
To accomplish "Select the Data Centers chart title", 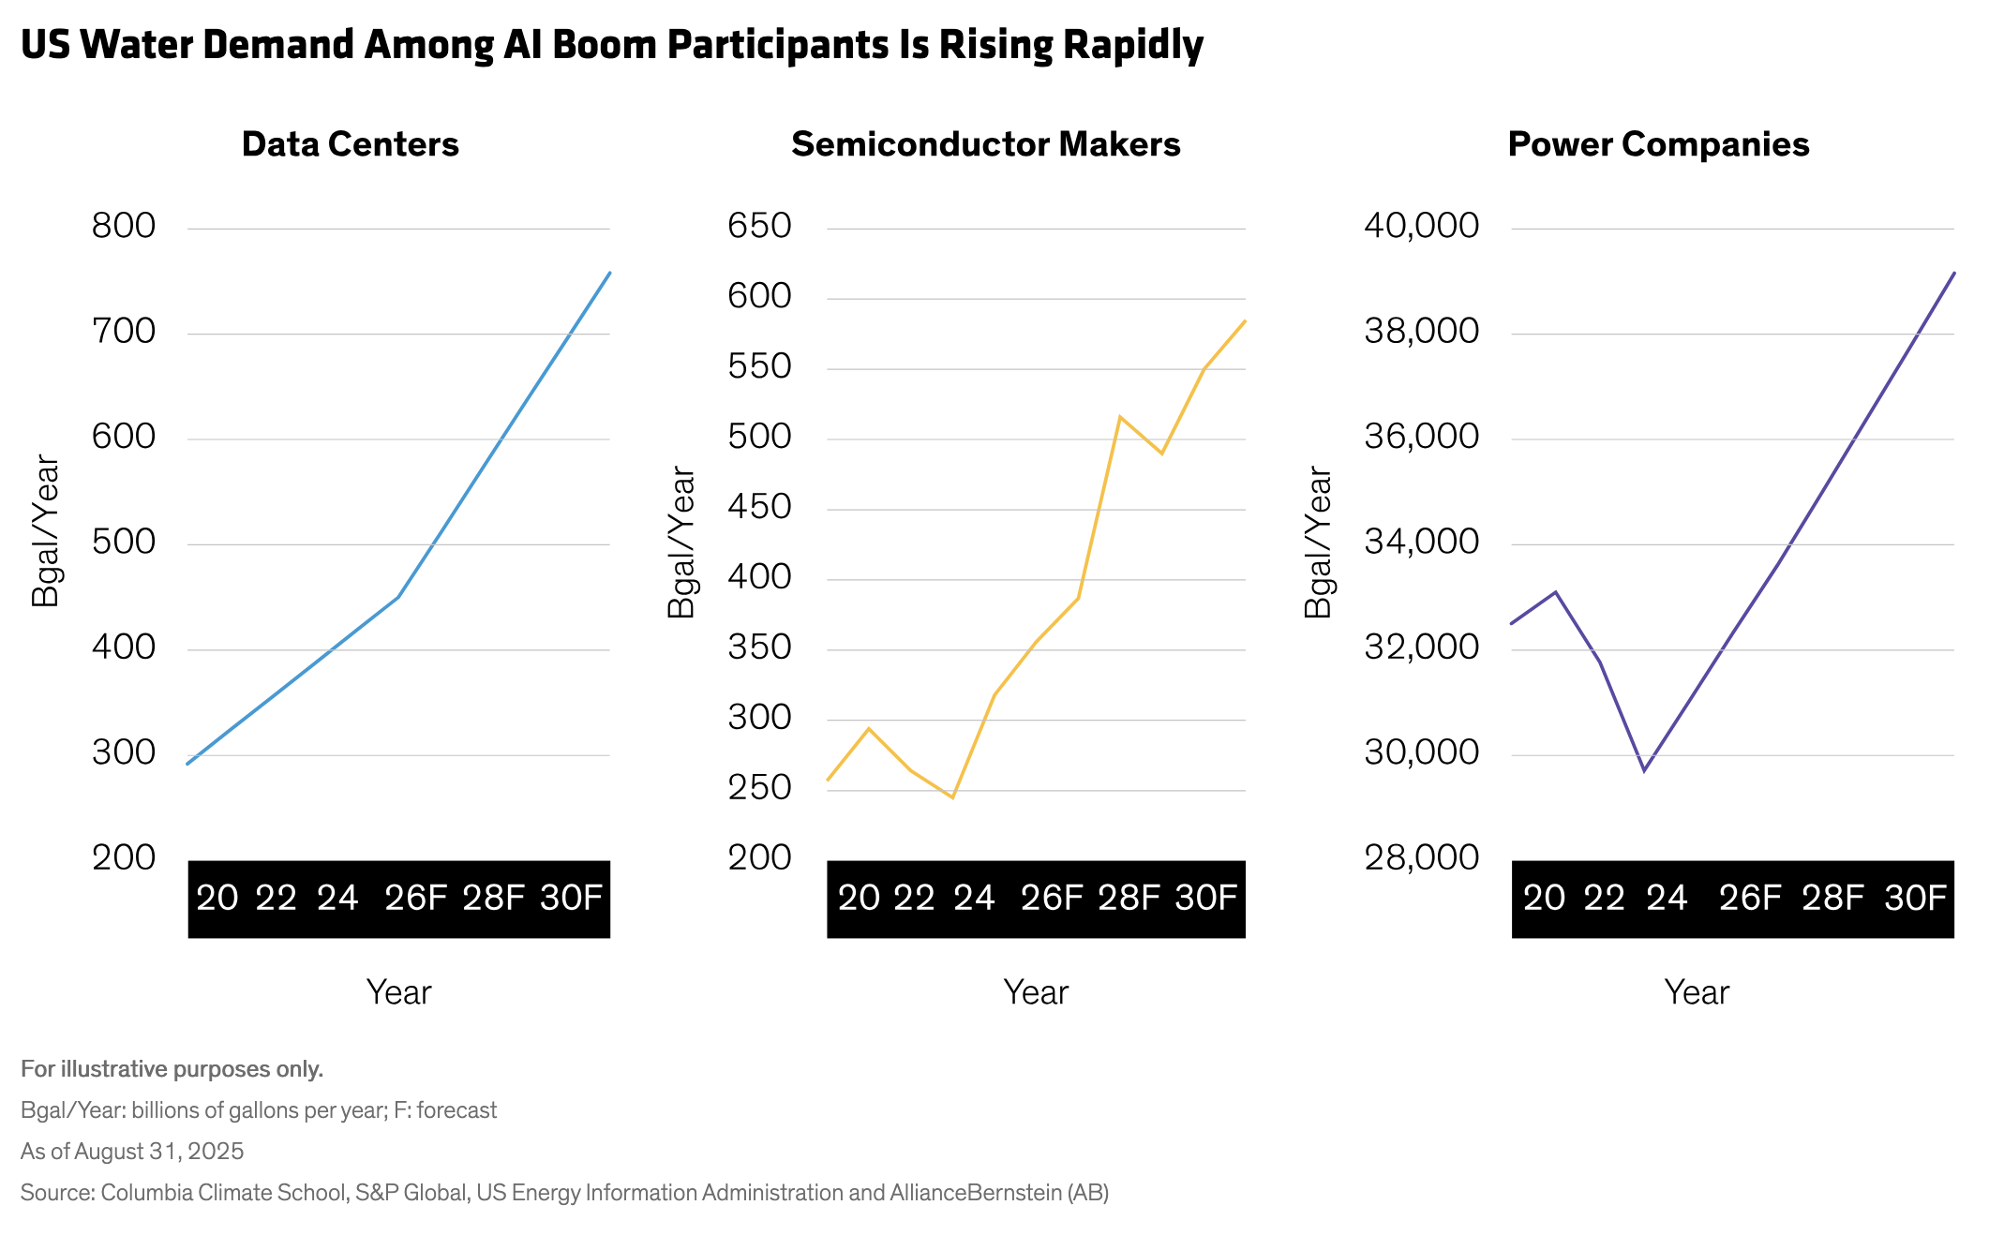I will pos(350,144).
